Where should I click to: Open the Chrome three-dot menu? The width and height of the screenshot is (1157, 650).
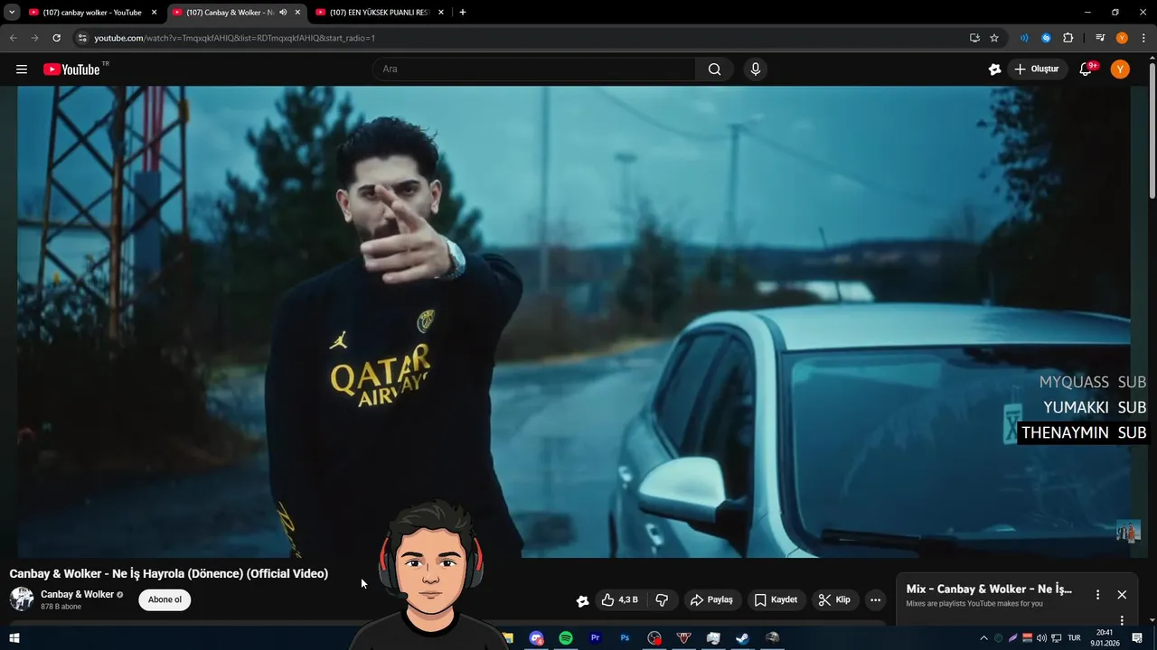pyautogui.click(x=1143, y=38)
